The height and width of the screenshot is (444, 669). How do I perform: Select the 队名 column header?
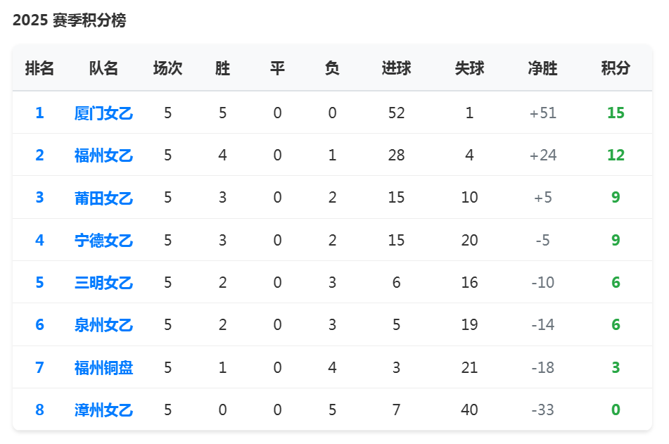click(x=103, y=68)
